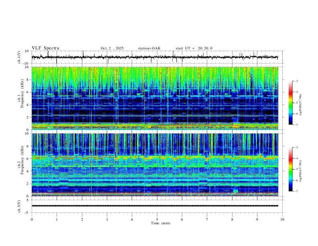Click the '-3' label on upper color bar

[x=296, y=81]
